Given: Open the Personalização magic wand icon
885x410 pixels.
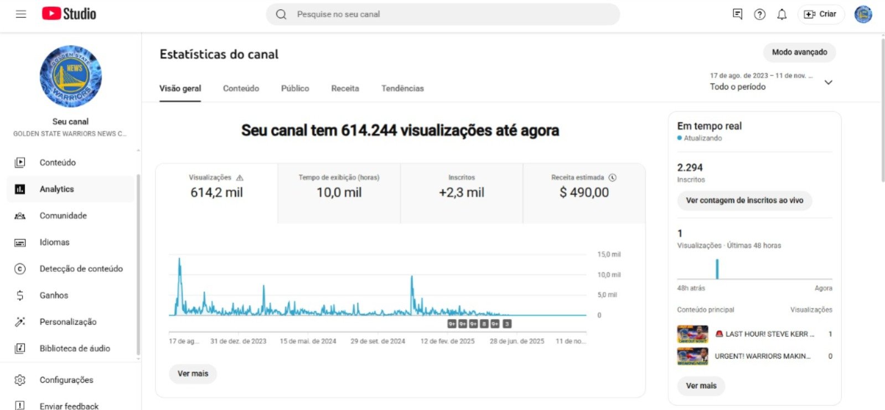Looking at the screenshot, I should [20, 322].
